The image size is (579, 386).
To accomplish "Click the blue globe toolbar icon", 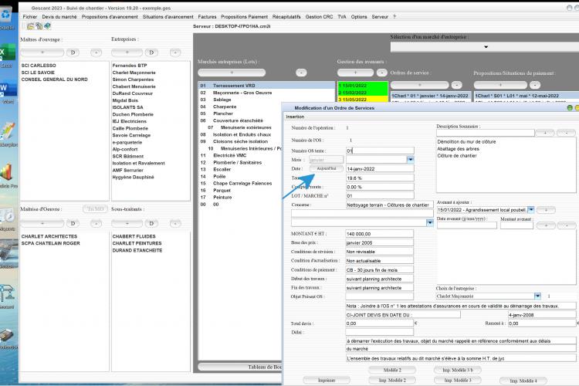I will click(x=47, y=25).
